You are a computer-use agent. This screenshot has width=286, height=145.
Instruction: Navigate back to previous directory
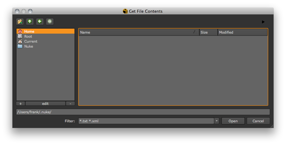coord(40,21)
